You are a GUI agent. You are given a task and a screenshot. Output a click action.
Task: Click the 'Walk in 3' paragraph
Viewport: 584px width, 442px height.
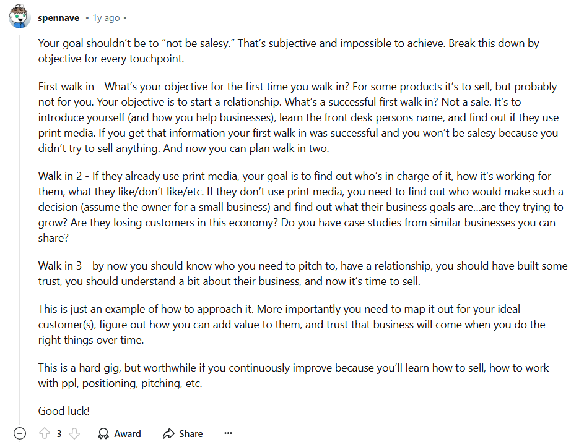[x=303, y=273]
